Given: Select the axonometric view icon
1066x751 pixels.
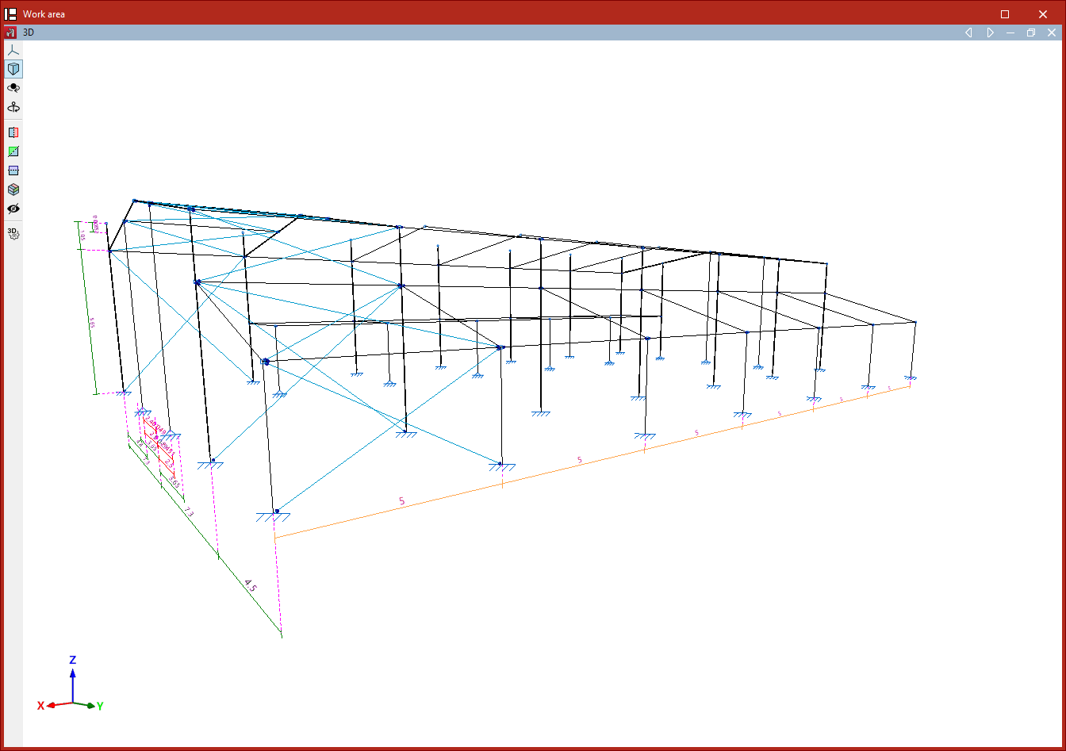Looking at the screenshot, I should [13, 50].
